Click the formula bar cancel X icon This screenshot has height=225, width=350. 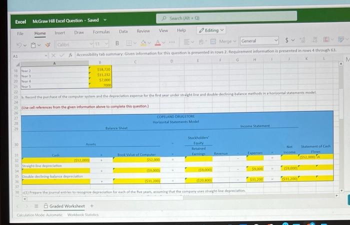pos(53,55)
